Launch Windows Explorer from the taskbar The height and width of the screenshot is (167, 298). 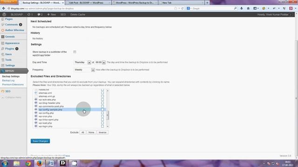tap(17, 163)
